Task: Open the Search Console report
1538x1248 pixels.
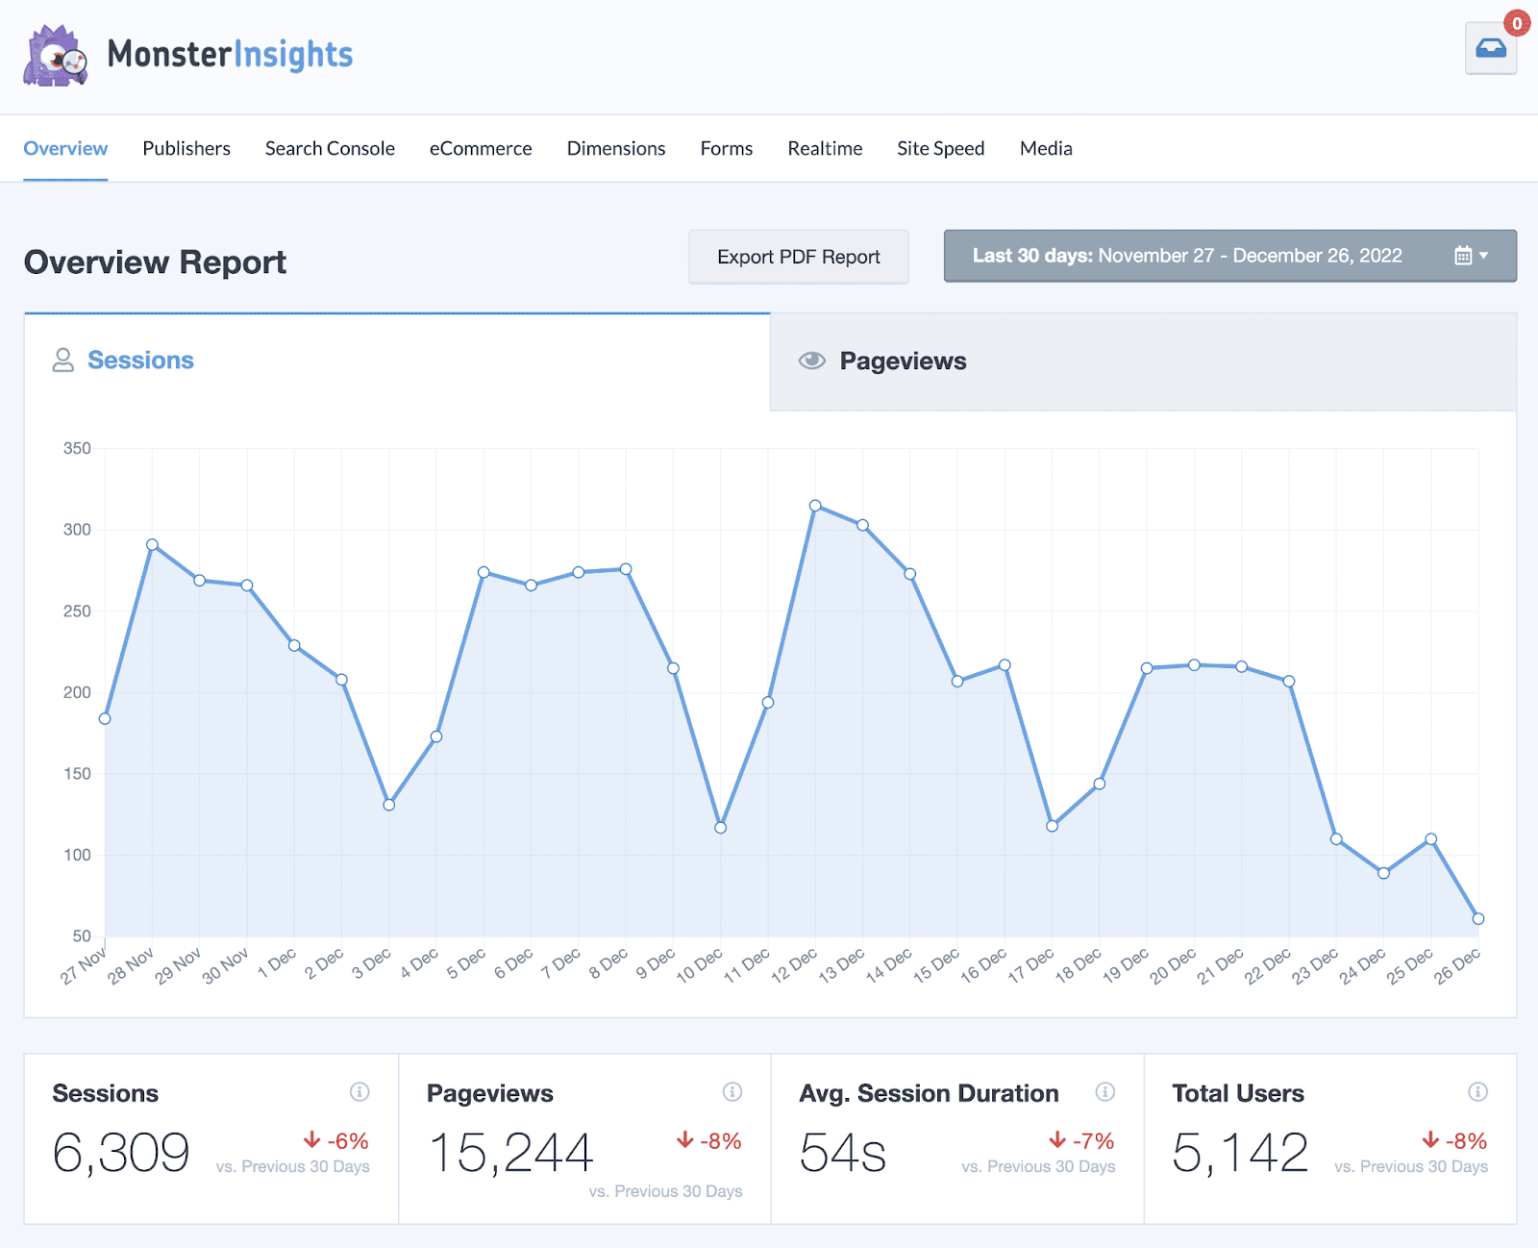Action: coord(330,148)
